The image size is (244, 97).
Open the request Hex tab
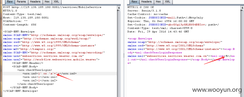[47, 2]
